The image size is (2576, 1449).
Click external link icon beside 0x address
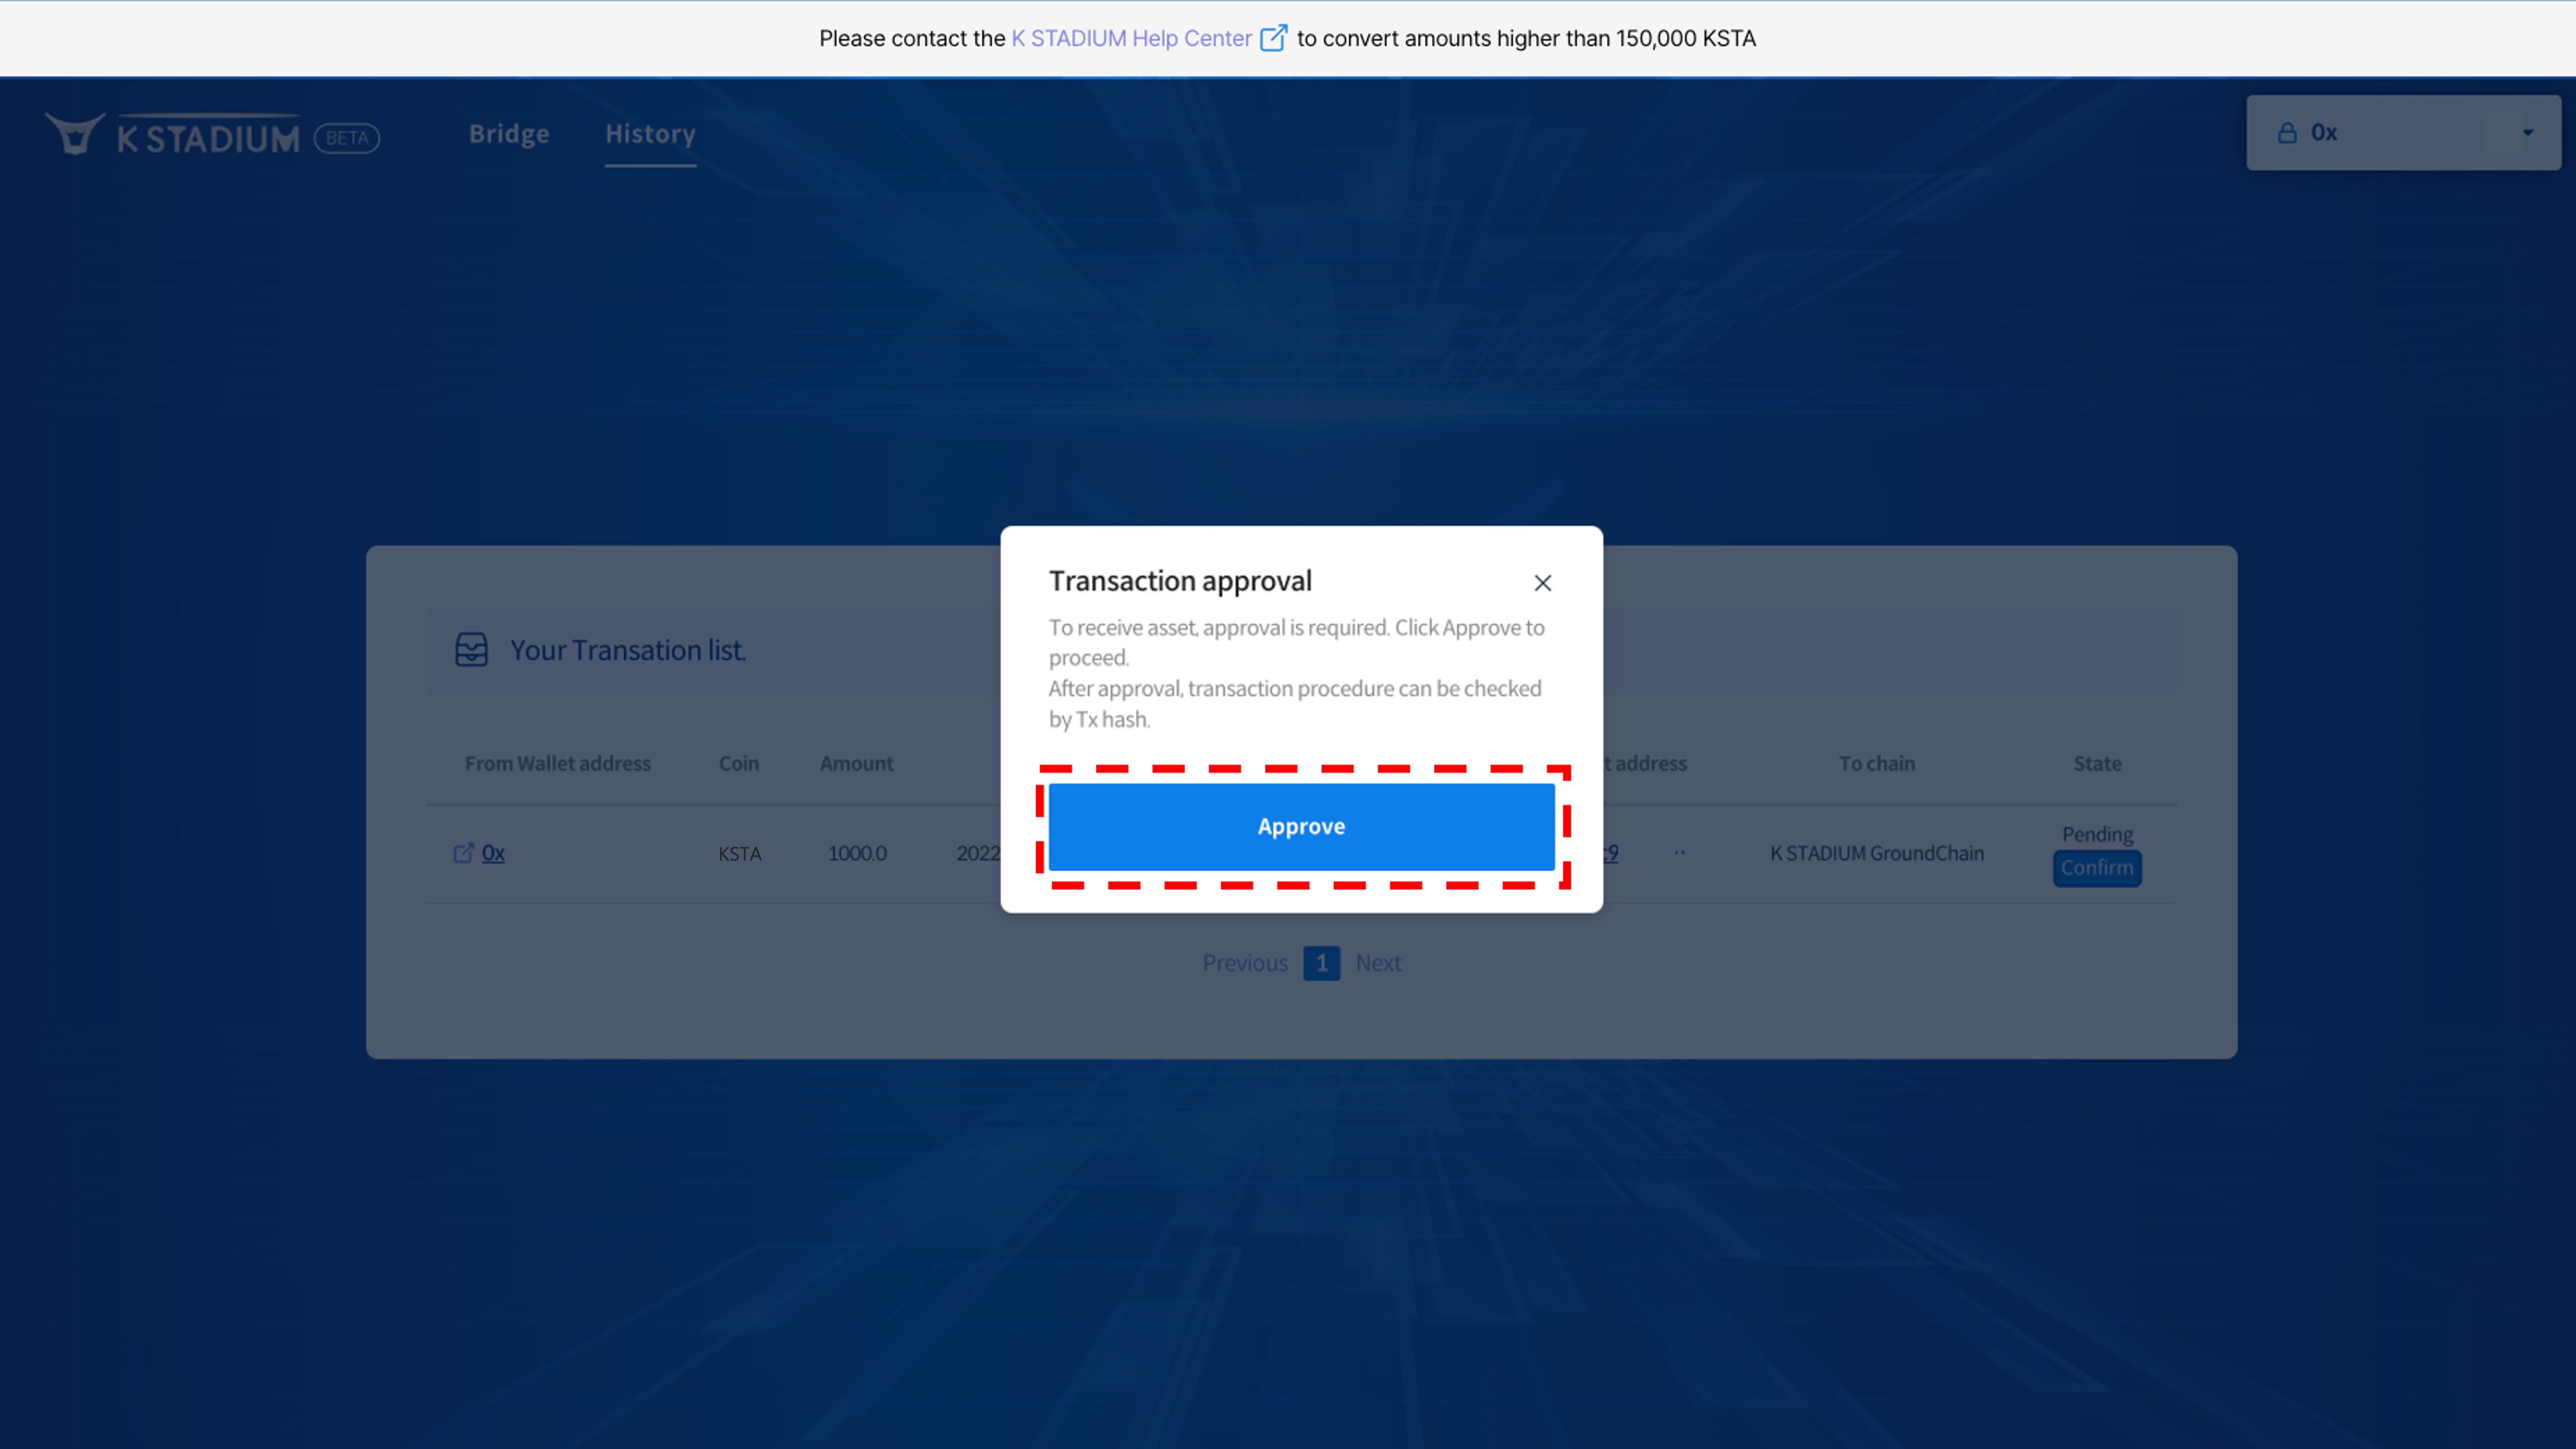point(463,853)
